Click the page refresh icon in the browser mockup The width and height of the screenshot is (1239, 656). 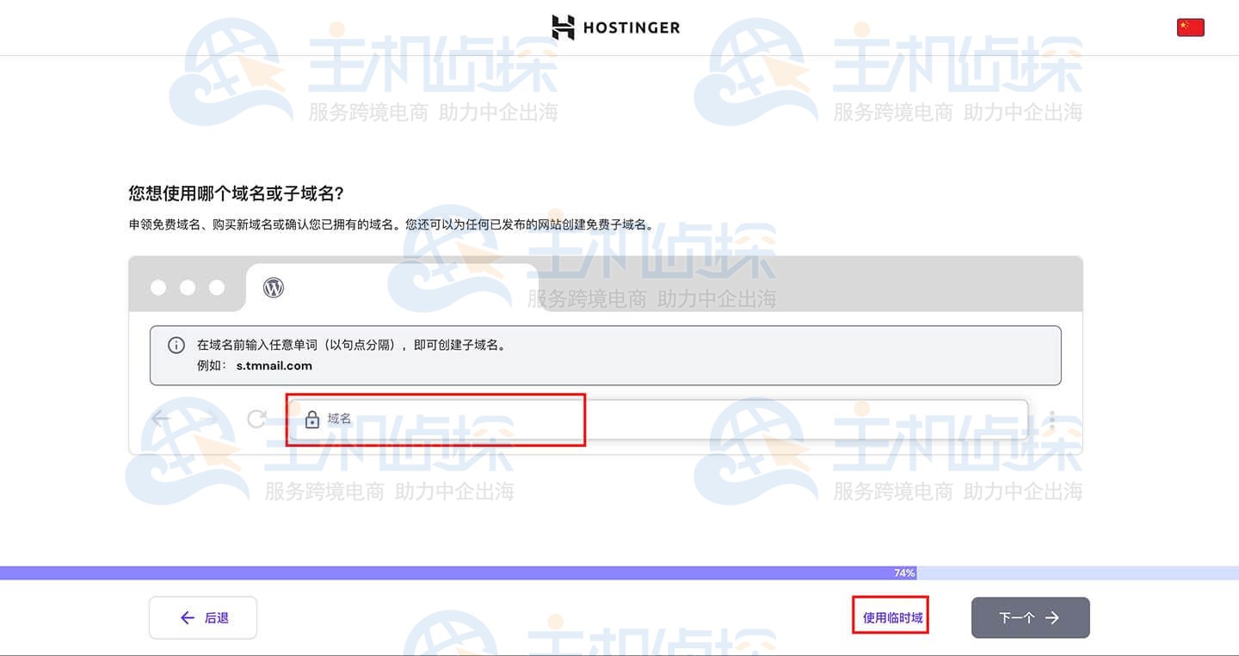[x=256, y=419]
